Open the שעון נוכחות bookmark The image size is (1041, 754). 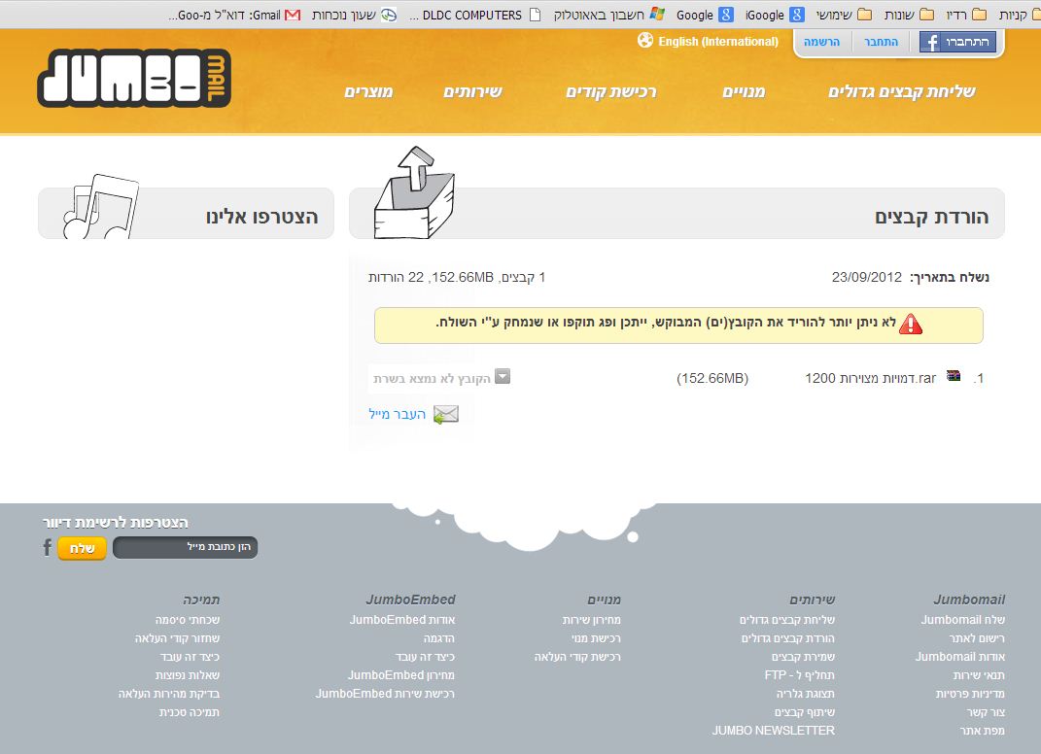pyautogui.click(x=354, y=15)
